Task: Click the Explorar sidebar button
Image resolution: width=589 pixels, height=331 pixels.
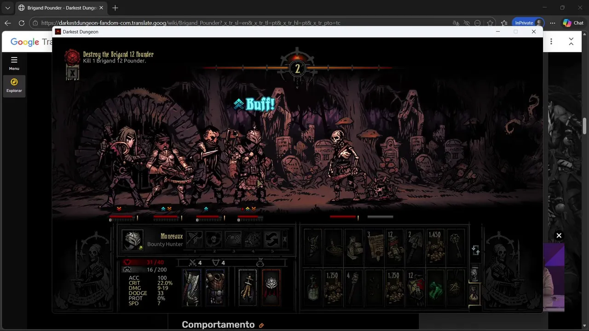Action: tap(14, 86)
